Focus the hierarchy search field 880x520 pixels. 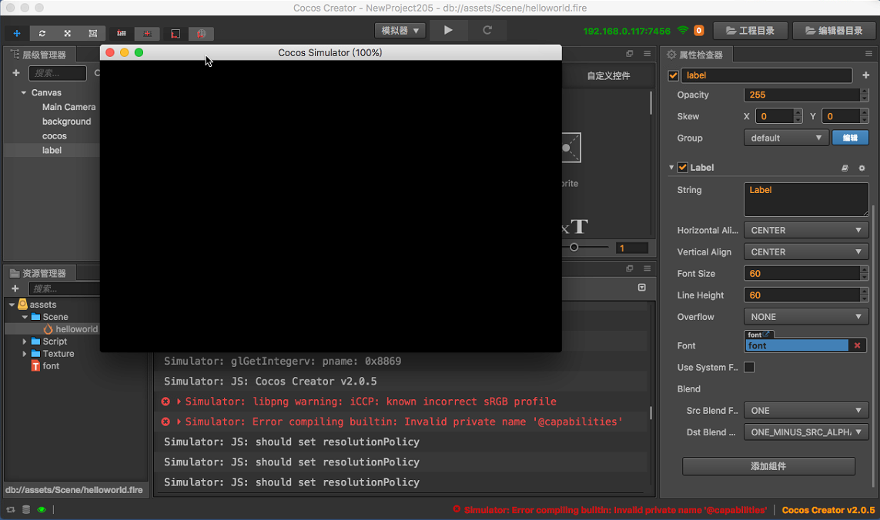click(x=57, y=73)
